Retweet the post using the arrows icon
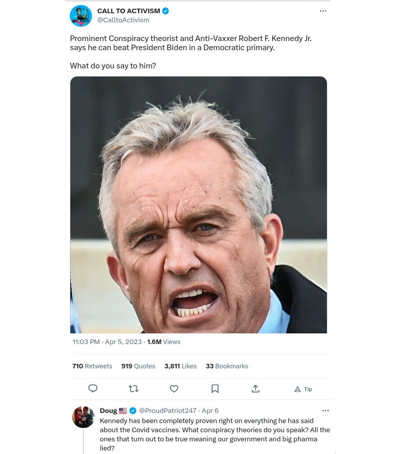Screen dimensions: 417x454 (133, 389)
